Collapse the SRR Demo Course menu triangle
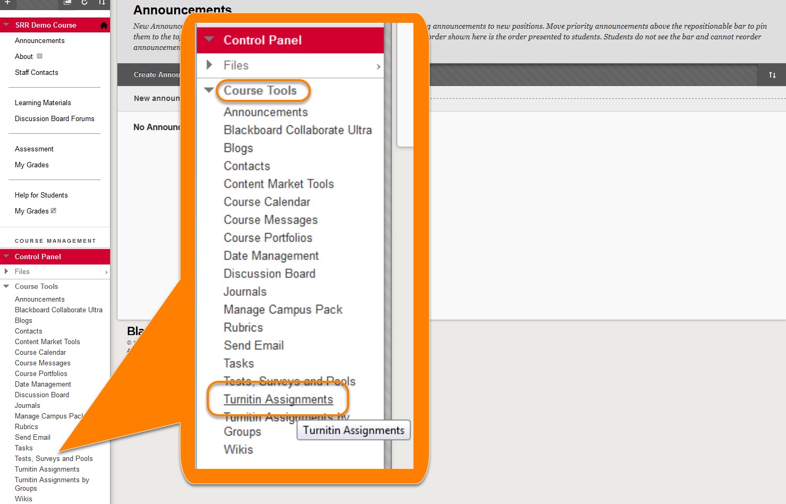Screen dimensions: 786x504 (6, 24)
